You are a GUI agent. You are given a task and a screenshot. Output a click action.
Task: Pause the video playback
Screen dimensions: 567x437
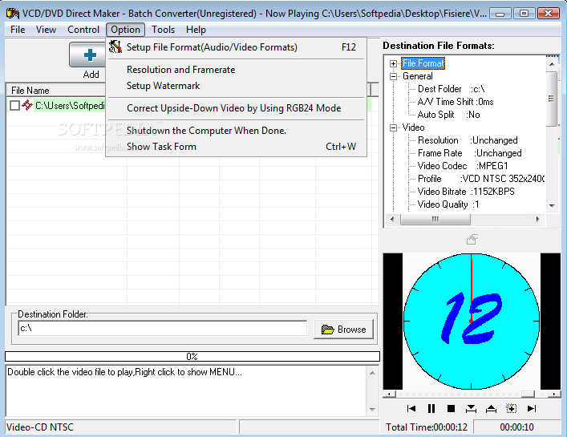click(x=431, y=408)
